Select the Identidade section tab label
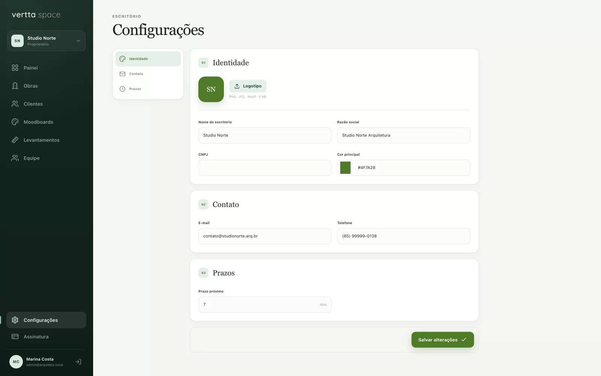Image resolution: width=601 pixels, height=376 pixels. tap(139, 59)
